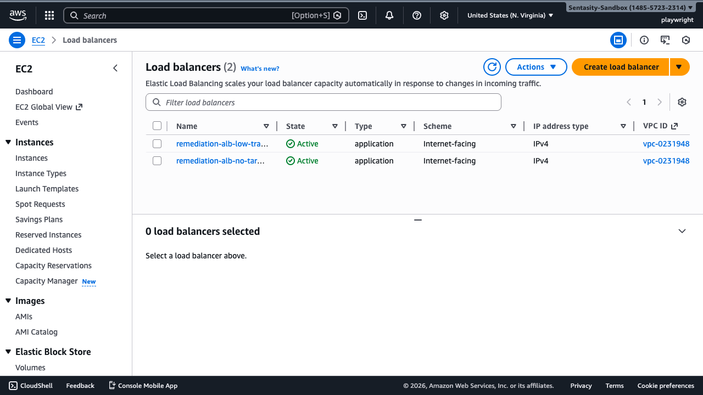The image size is (703, 395).
Task: Open the notifications bell
Action: tap(389, 15)
